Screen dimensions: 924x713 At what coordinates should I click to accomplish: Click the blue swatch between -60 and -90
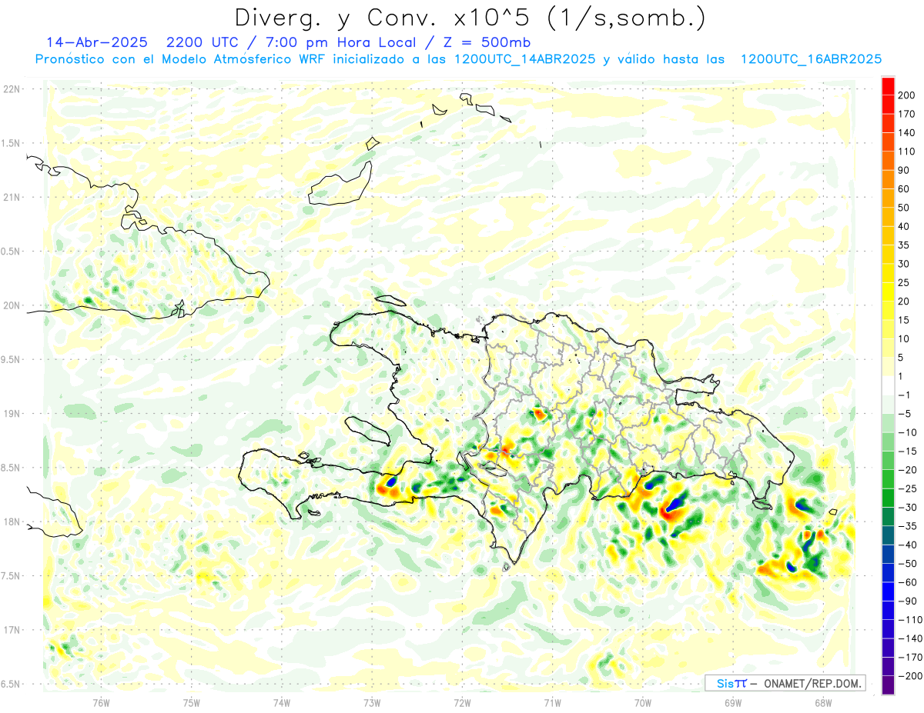pos(888,591)
